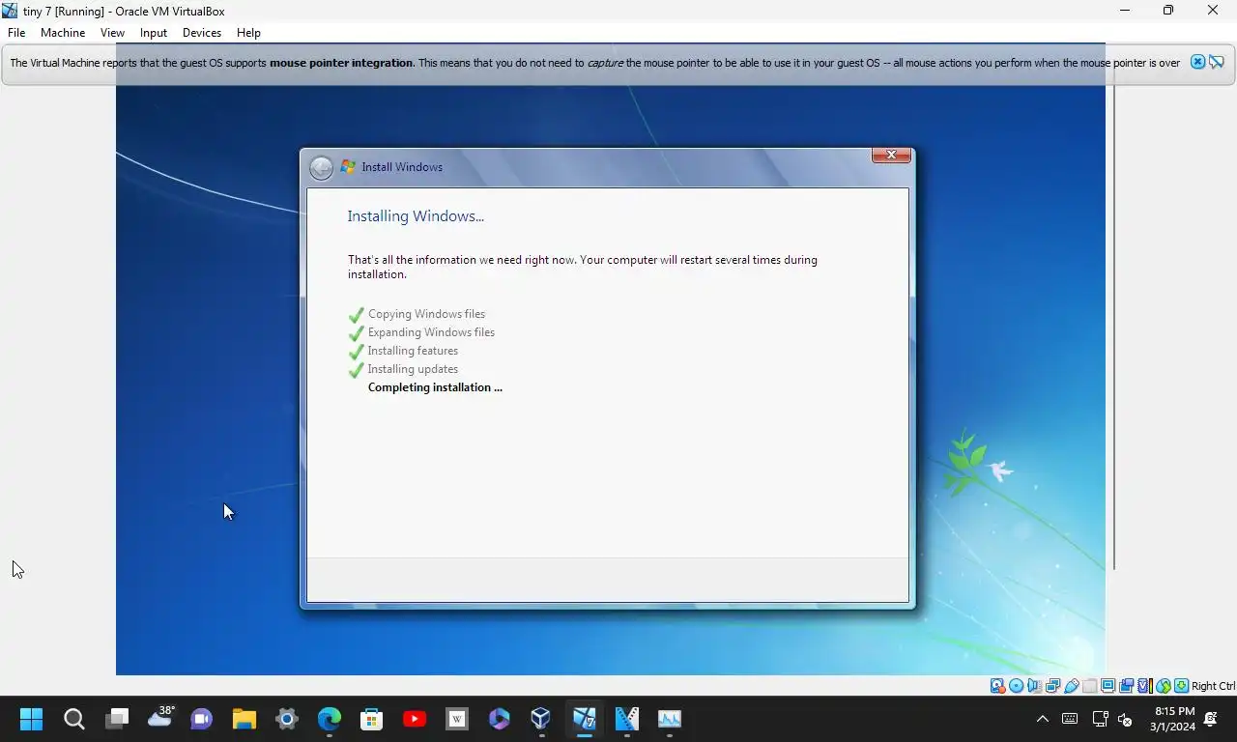This screenshot has width=1237, height=742.
Task: Click the shared folders indicator icon
Action: (1089, 686)
